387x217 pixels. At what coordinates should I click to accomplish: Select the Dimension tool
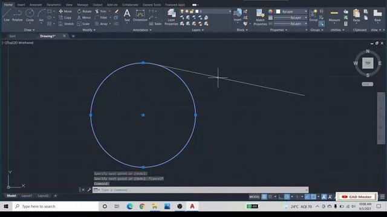point(140,15)
